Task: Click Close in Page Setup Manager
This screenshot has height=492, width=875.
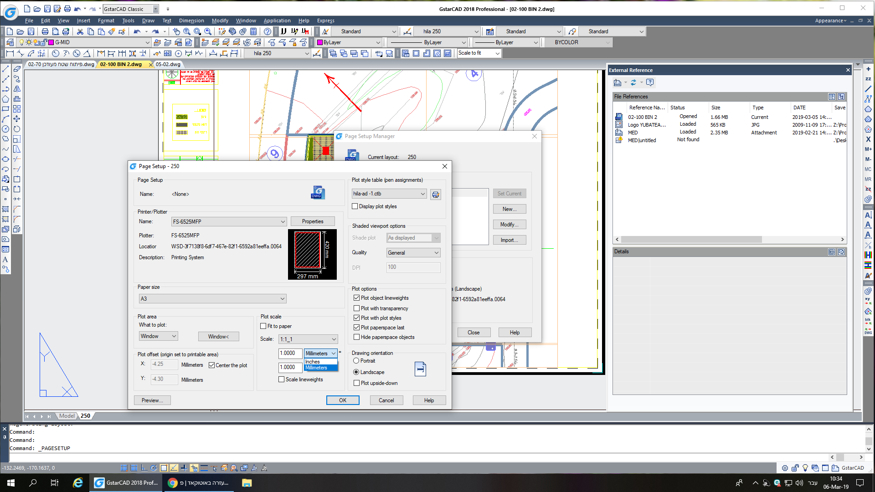Action: click(x=474, y=333)
